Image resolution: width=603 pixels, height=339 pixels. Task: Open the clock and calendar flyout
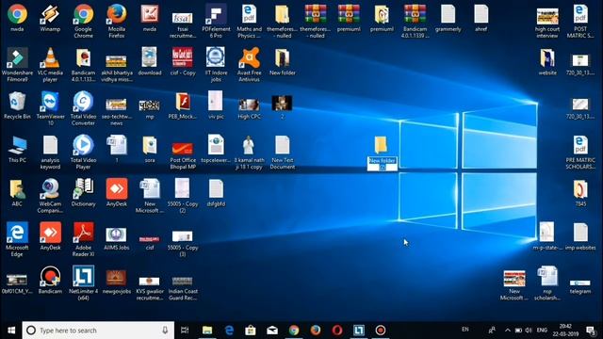[565, 331]
